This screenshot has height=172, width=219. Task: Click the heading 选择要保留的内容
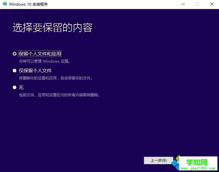point(53,27)
